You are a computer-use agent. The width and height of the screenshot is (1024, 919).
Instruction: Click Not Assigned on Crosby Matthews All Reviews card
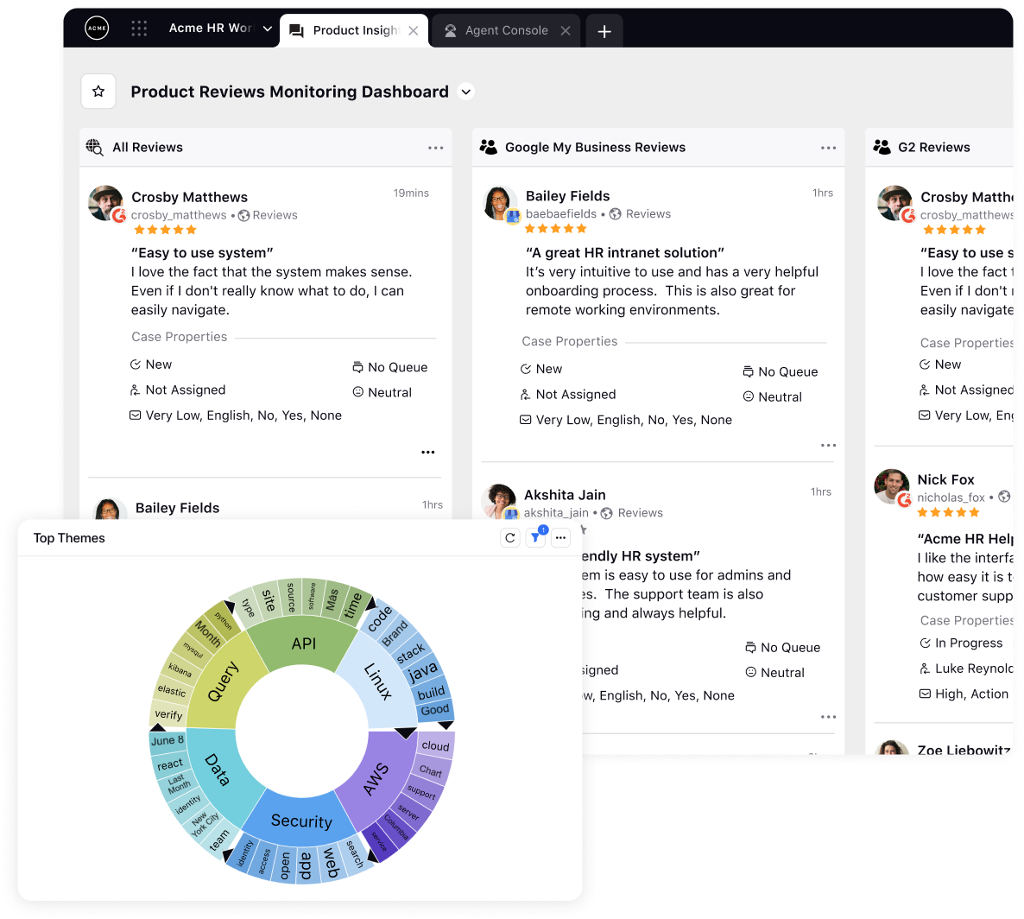coord(178,390)
